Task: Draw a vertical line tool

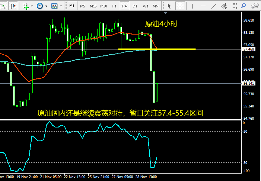Action: tap(192, 6)
